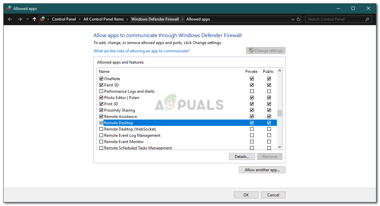Click the apps list scrollbar thumb
Viewport: 380px width, 206px height.
coord(280,113)
